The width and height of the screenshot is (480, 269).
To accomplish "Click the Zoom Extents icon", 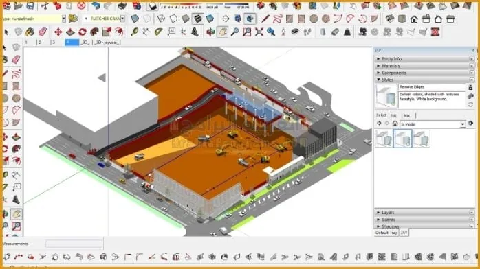I will coord(259,32).
